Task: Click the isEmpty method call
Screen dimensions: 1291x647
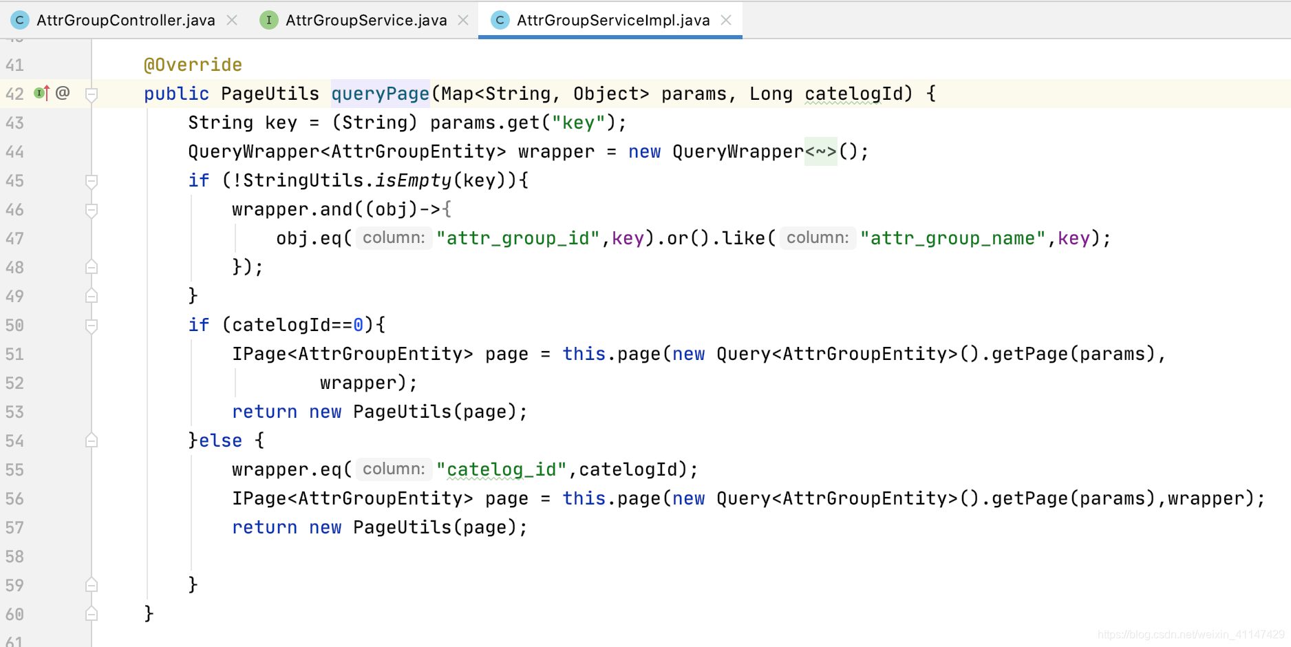Action: point(413,180)
